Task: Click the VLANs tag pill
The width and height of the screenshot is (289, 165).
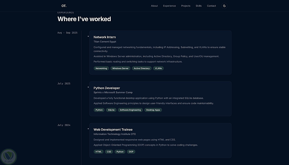Action: tap(158, 68)
